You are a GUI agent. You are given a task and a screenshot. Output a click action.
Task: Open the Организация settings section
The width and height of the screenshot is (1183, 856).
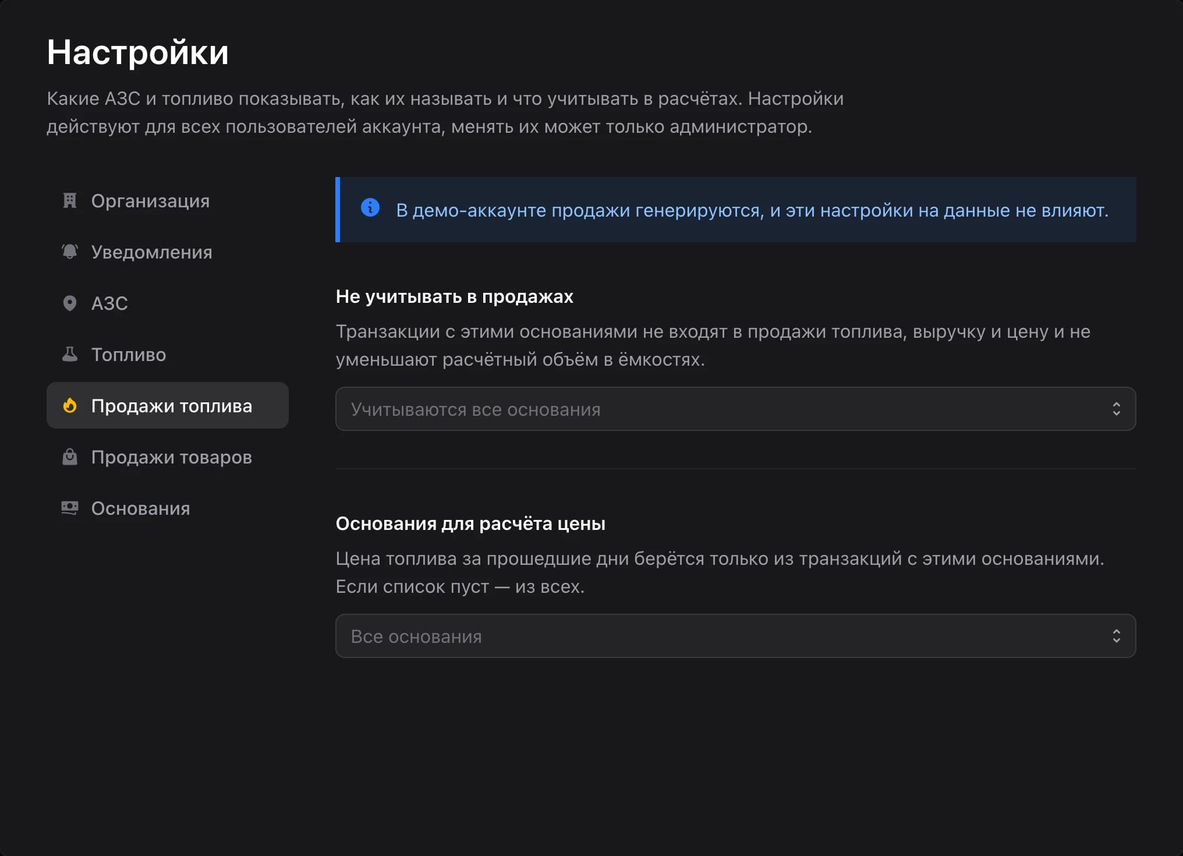(x=168, y=201)
